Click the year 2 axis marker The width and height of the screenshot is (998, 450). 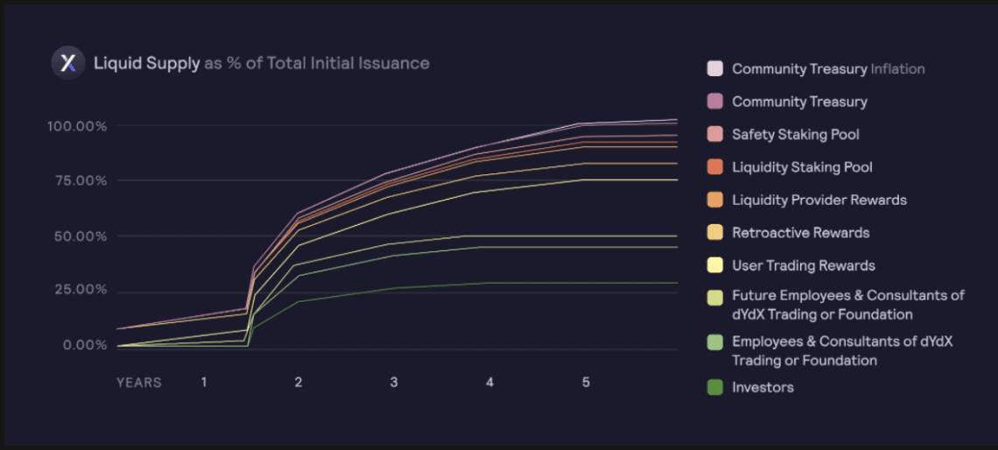click(x=299, y=383)
